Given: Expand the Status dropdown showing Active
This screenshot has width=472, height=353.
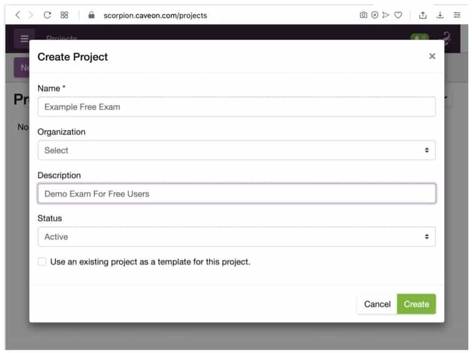Looking at the screenshot, I should (236, 237).
